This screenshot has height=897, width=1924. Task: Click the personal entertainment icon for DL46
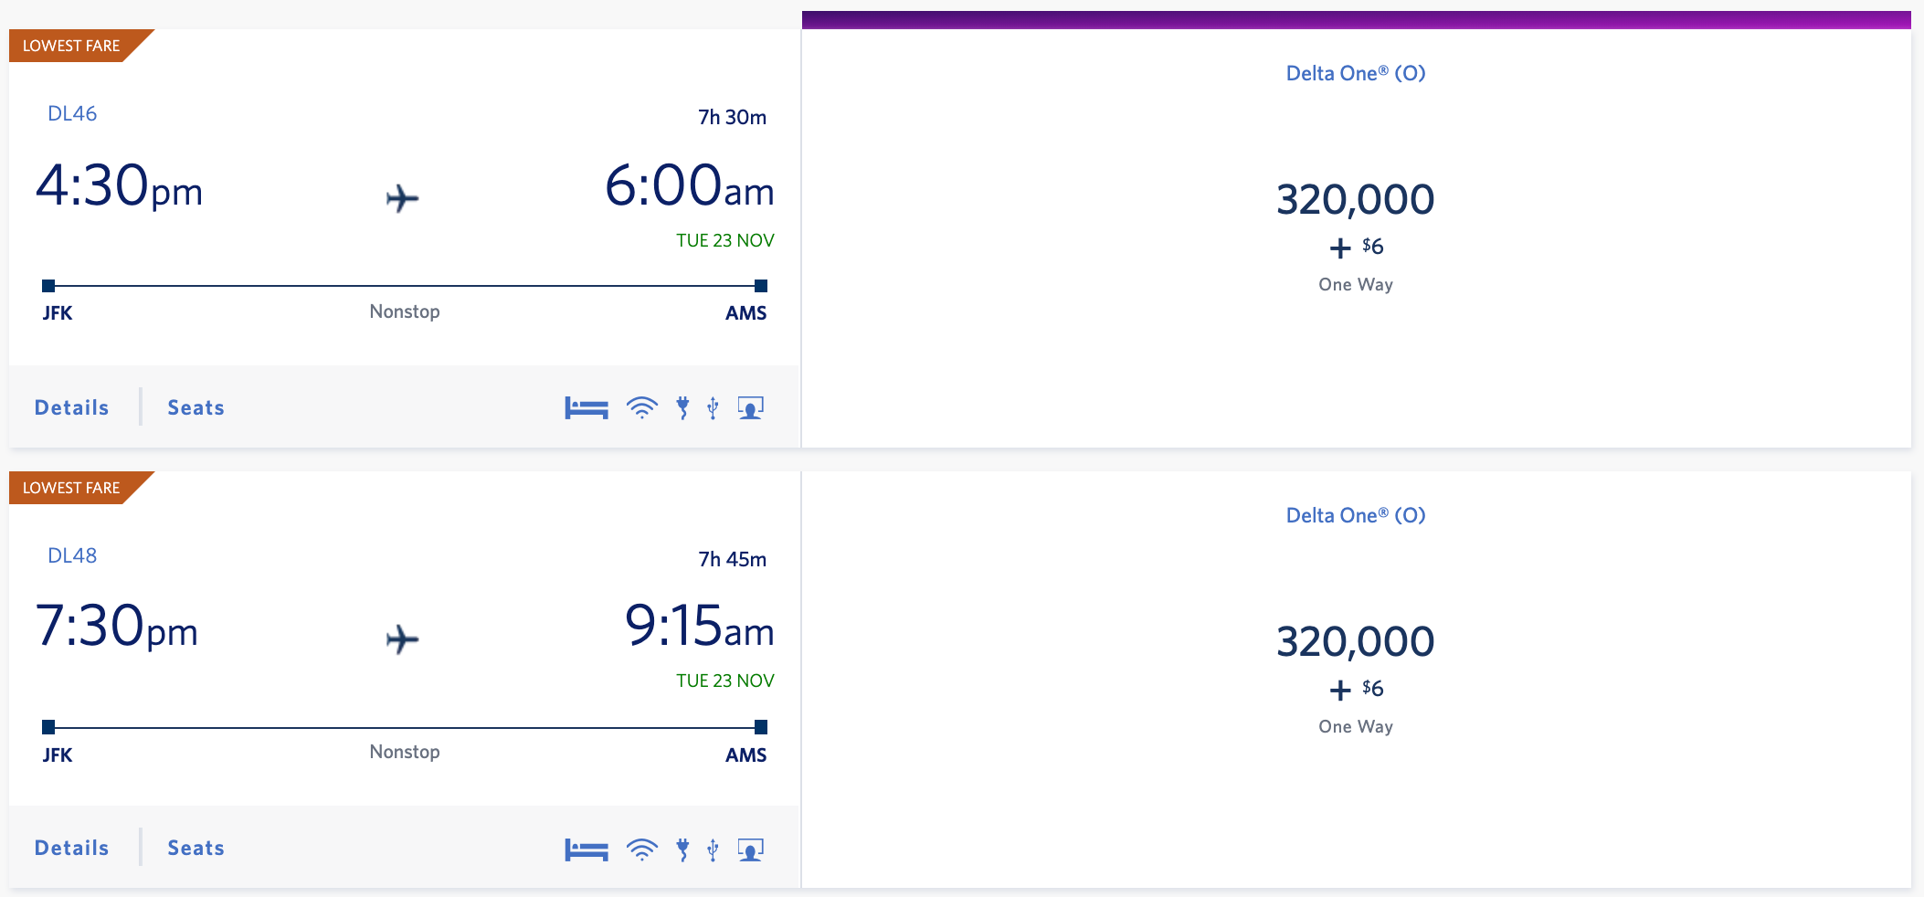(x=751, y=407)
